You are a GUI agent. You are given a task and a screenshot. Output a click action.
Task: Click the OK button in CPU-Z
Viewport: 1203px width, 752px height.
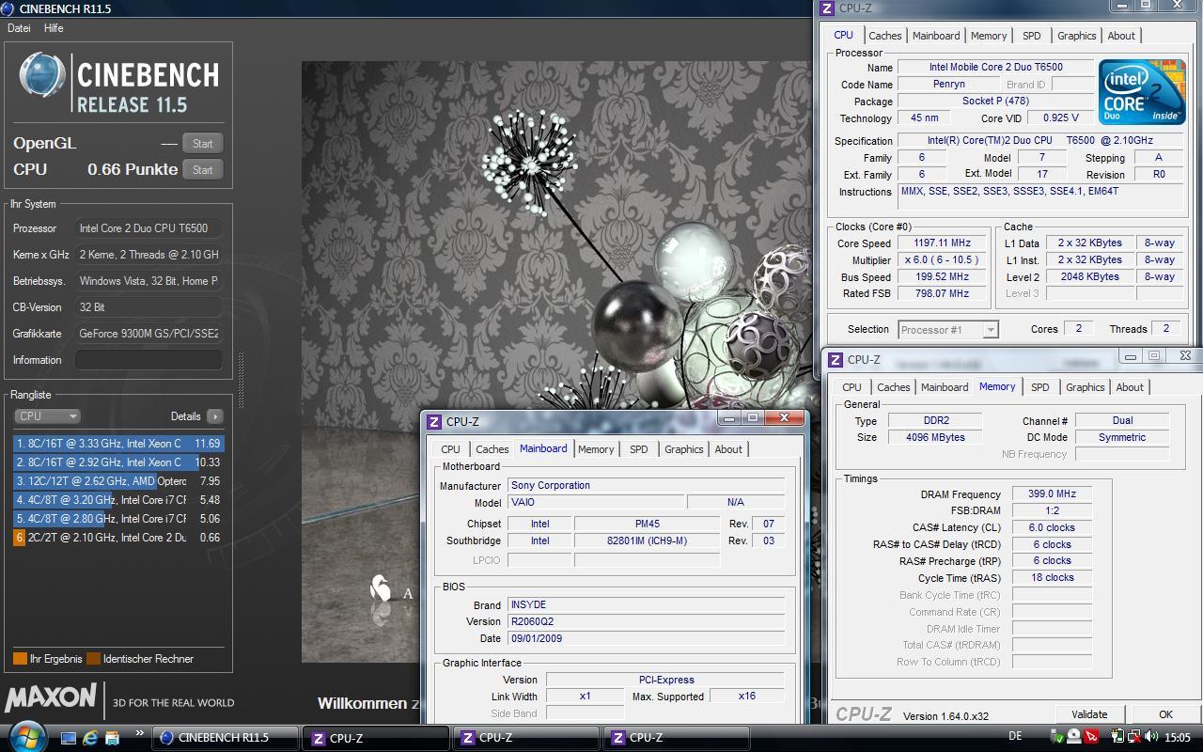[x=1165, y=714]
